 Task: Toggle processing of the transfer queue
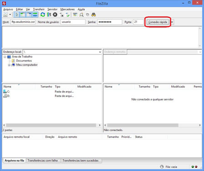tap(49, 15)
